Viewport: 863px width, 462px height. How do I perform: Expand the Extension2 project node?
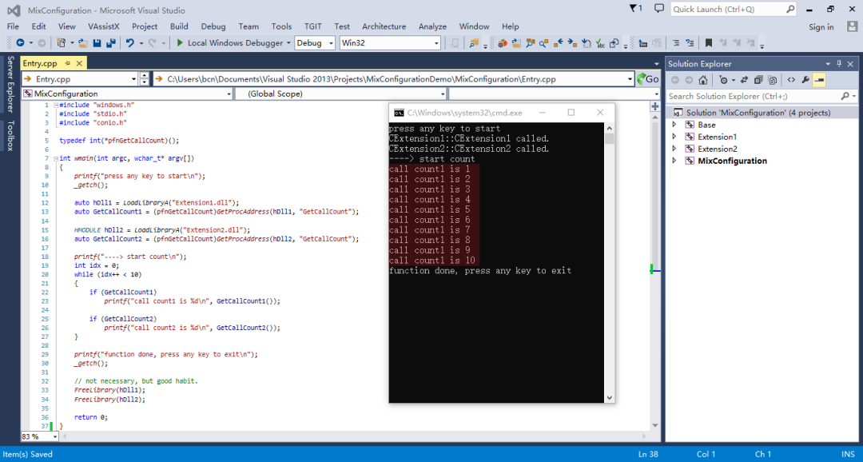click(674, 149)
